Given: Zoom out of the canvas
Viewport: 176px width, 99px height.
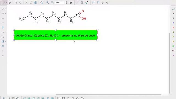Looking at the screenshot, I should (52, 2).
